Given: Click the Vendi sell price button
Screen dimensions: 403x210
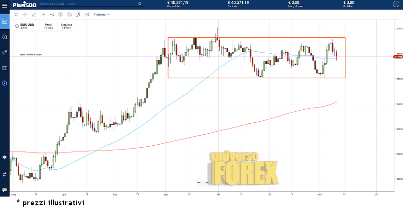Looking at the screenshot, I should pos(48,26).
